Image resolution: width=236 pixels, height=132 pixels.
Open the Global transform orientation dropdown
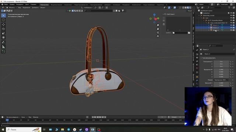point(87,7)
